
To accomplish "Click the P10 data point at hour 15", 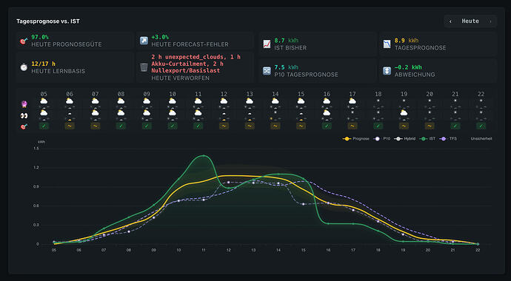I will (x=303, y=204).
